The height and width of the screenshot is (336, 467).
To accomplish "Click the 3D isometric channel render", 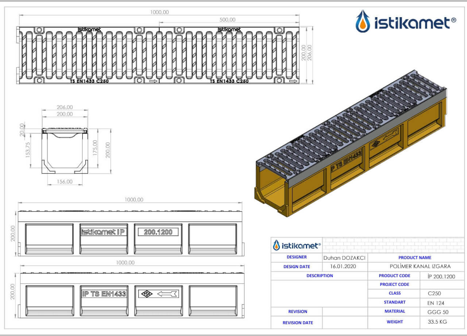I will point(351,144).
